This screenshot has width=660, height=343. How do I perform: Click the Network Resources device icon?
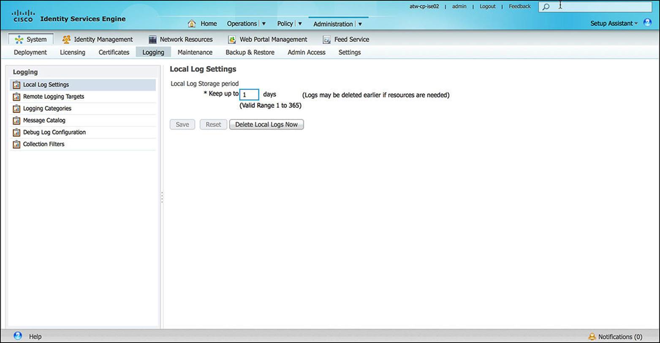pos(152,40)
